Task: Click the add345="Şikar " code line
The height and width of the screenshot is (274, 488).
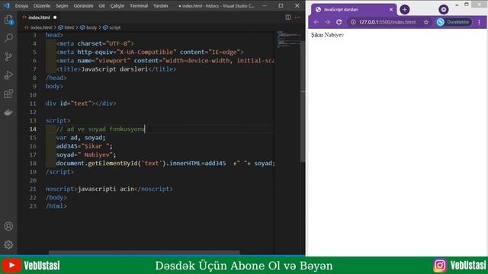Action: click(x=85, y=146)
